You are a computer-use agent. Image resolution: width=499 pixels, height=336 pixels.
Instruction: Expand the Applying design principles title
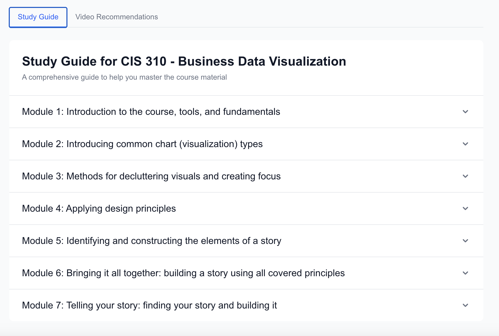point(99,208)
